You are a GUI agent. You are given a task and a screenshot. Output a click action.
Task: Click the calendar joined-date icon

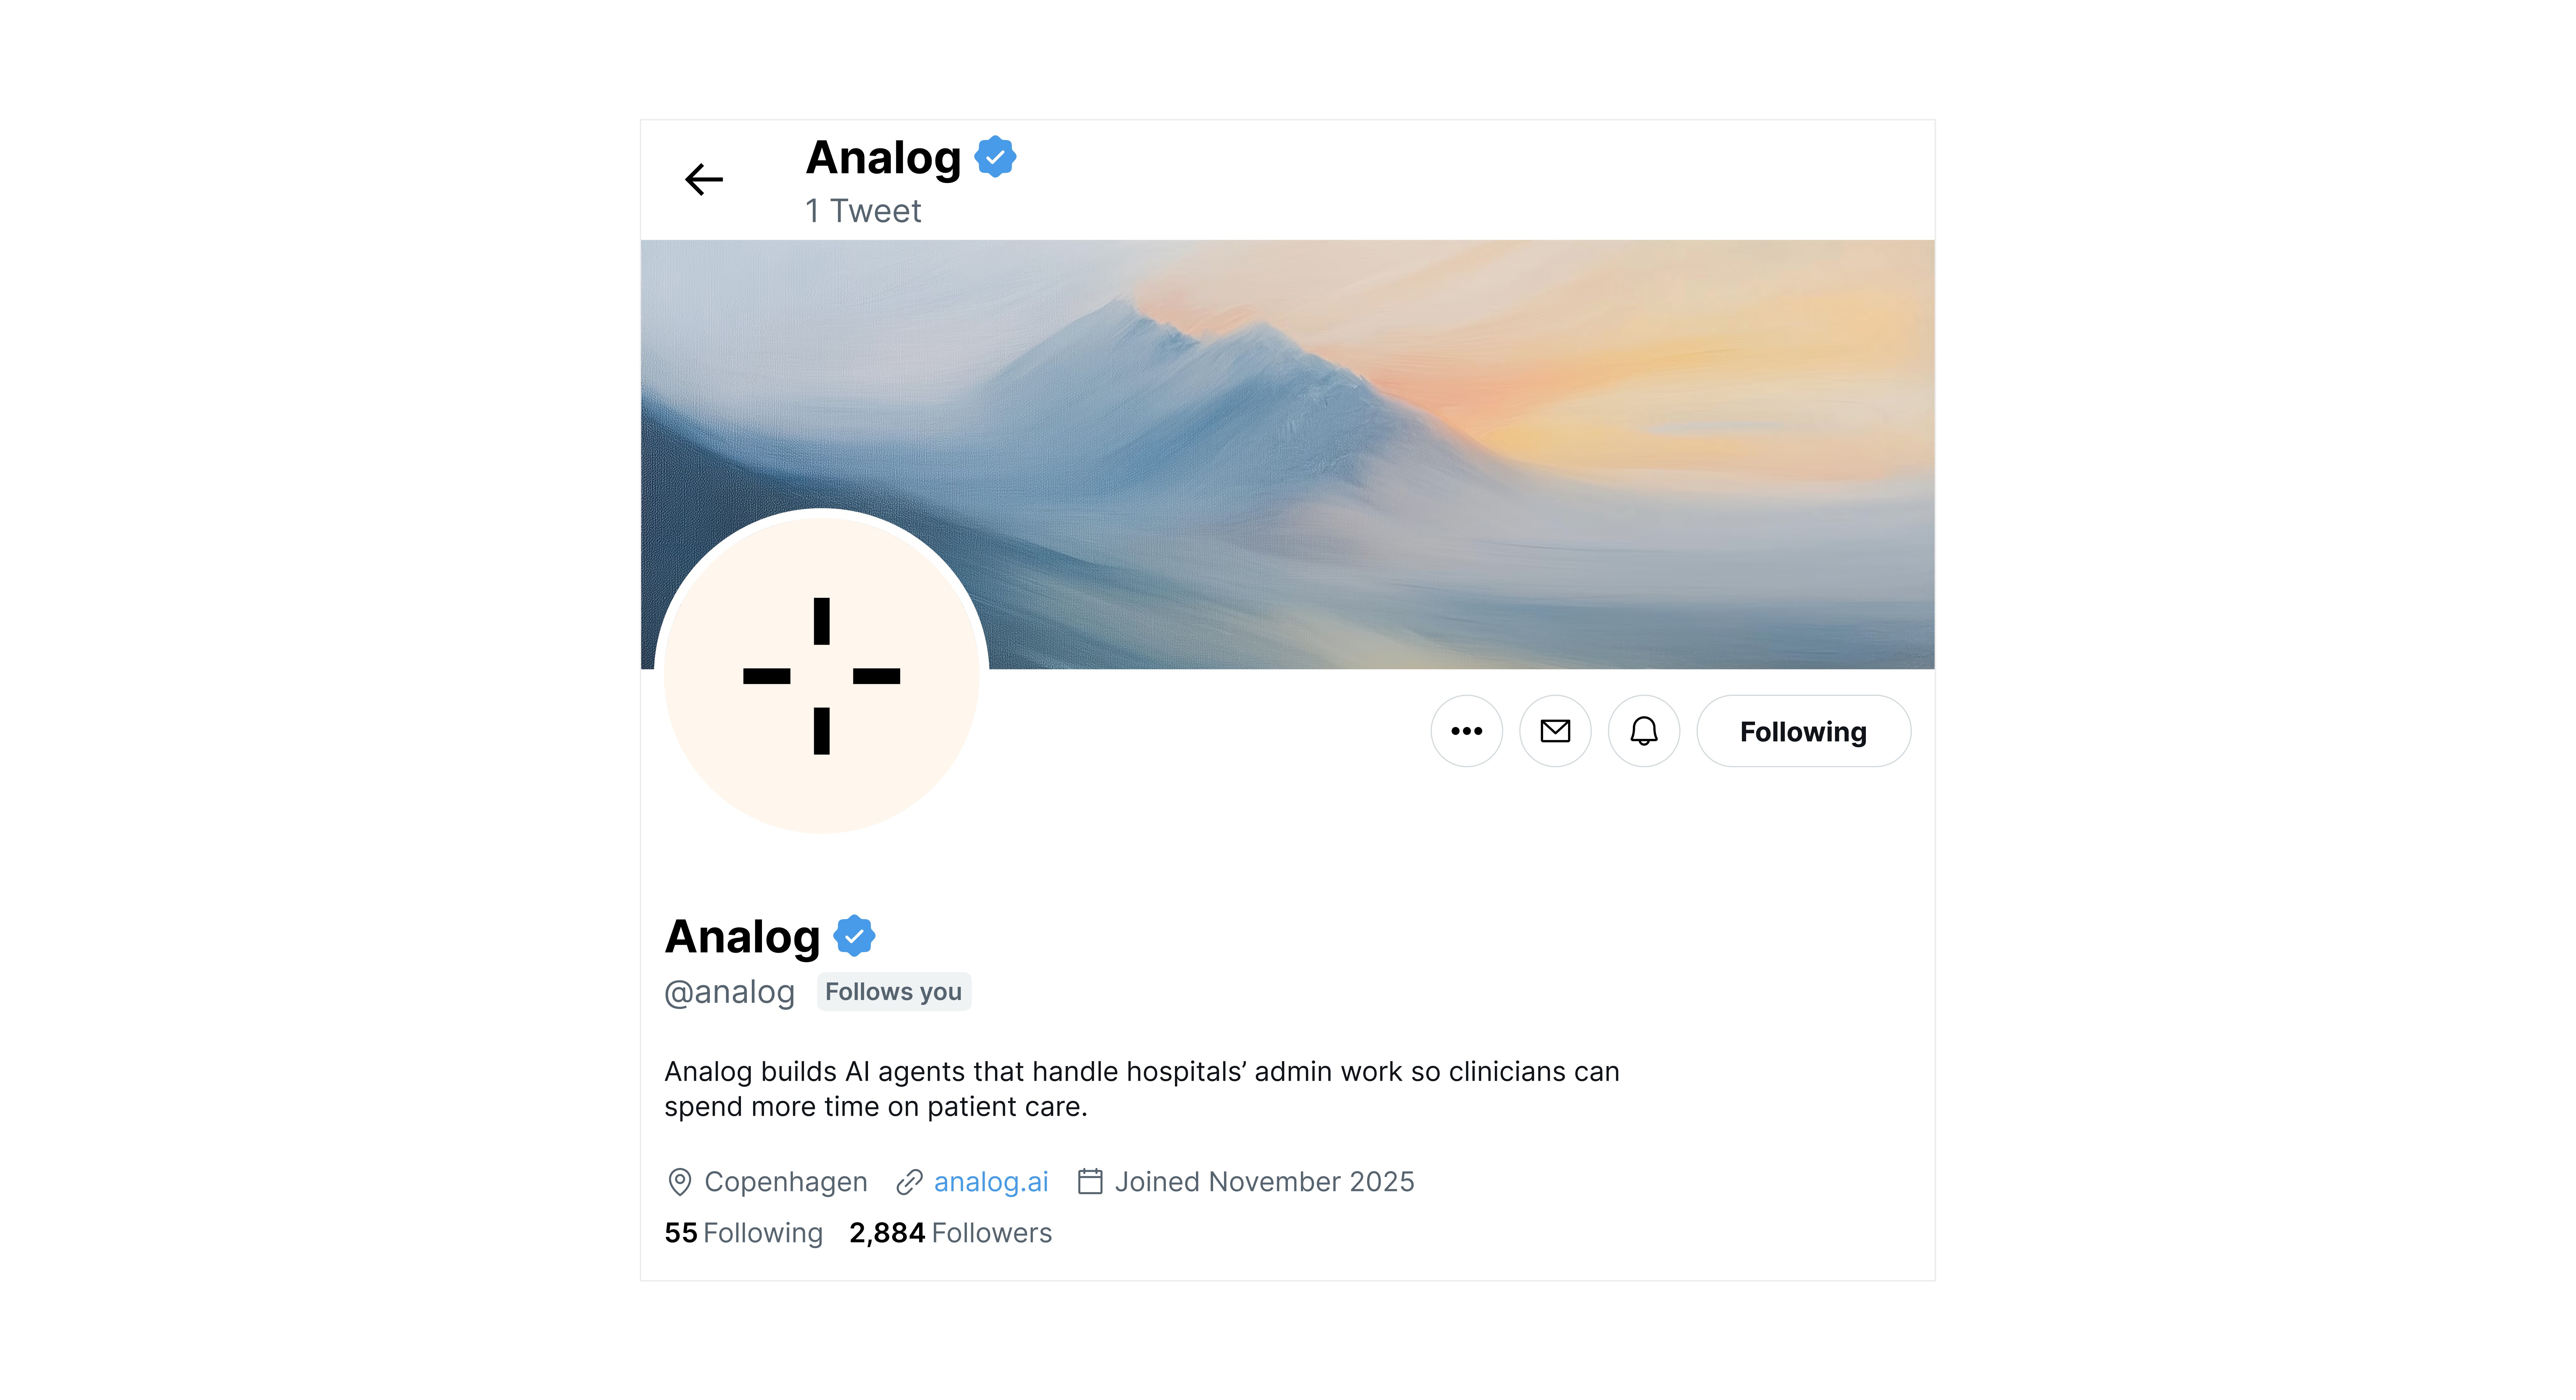1090,1182
